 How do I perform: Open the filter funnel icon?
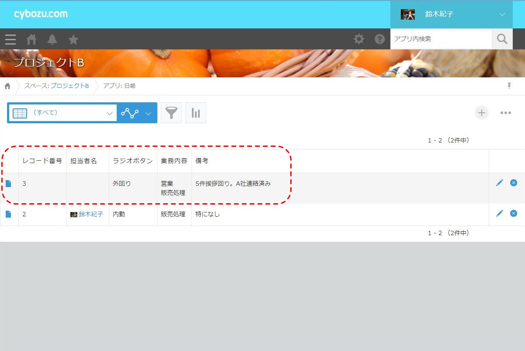[x=171, y=113]
